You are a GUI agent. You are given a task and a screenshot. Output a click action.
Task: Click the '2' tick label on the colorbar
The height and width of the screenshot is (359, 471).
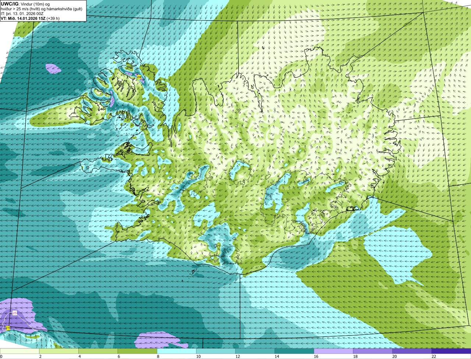click(40, 356)
